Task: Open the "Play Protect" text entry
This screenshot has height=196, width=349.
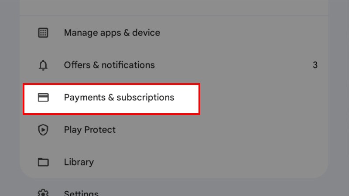Action: 89,130
